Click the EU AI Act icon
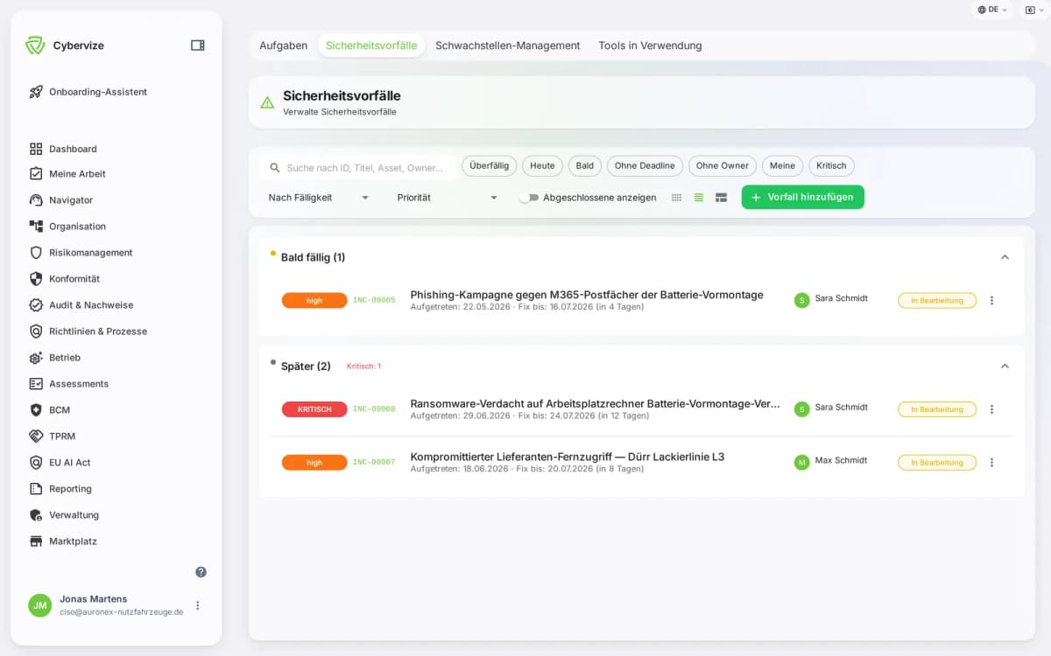 tap(36, 462)
